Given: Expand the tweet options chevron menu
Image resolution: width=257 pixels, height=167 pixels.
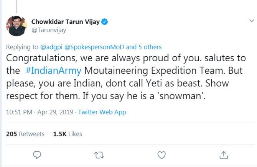Looking at the screenshot, I should [x=251, y=21].
